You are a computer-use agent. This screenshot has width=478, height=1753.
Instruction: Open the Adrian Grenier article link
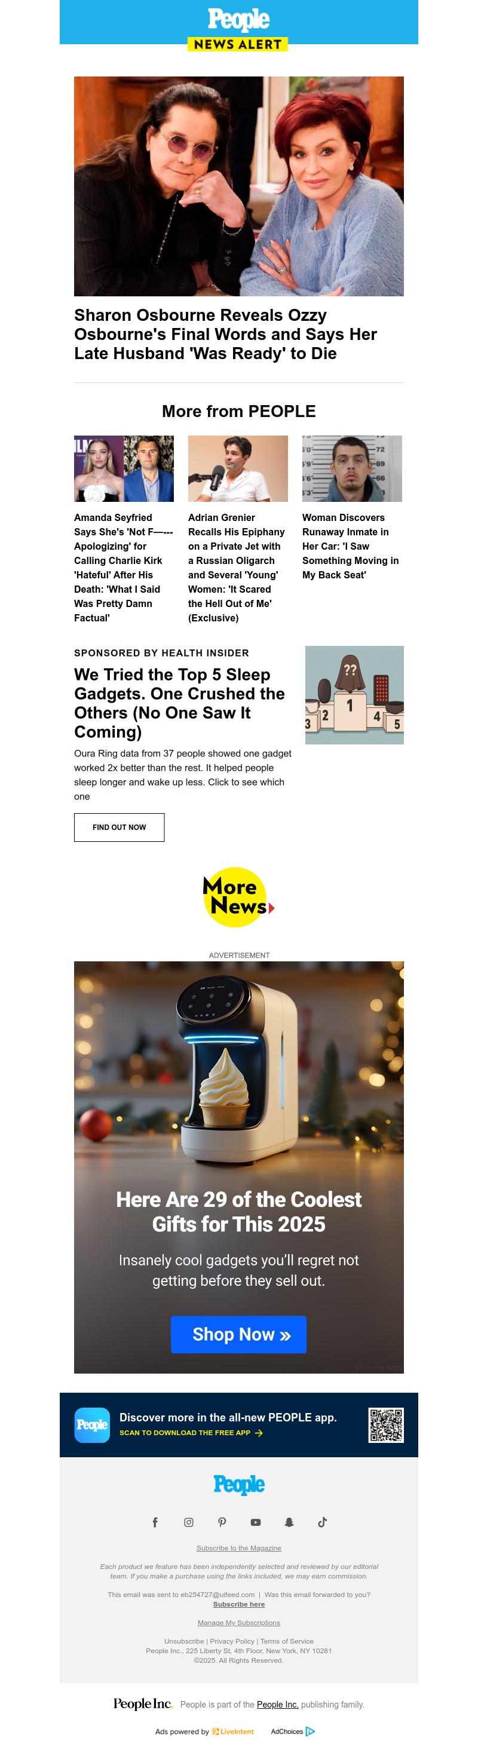tap(236, 568)
